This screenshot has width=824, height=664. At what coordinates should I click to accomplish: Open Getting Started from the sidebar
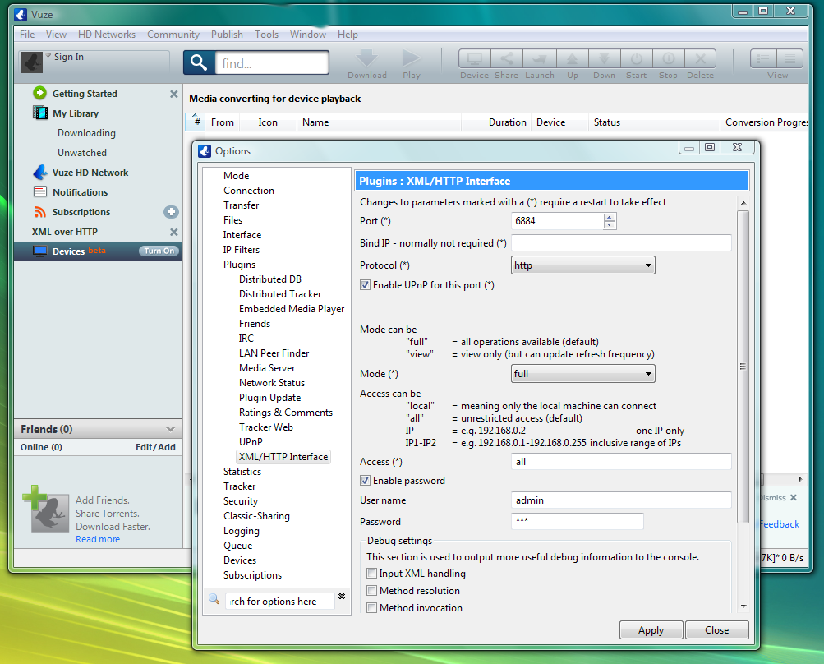(x=85, y=94)
